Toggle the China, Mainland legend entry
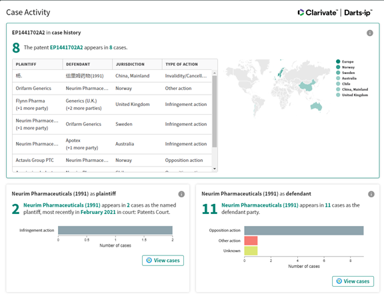 [x=352, y=89]
